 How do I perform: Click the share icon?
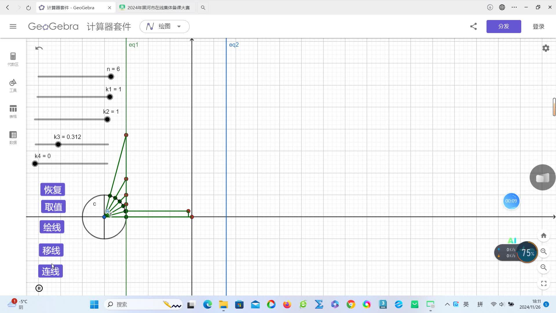point(473,26)
